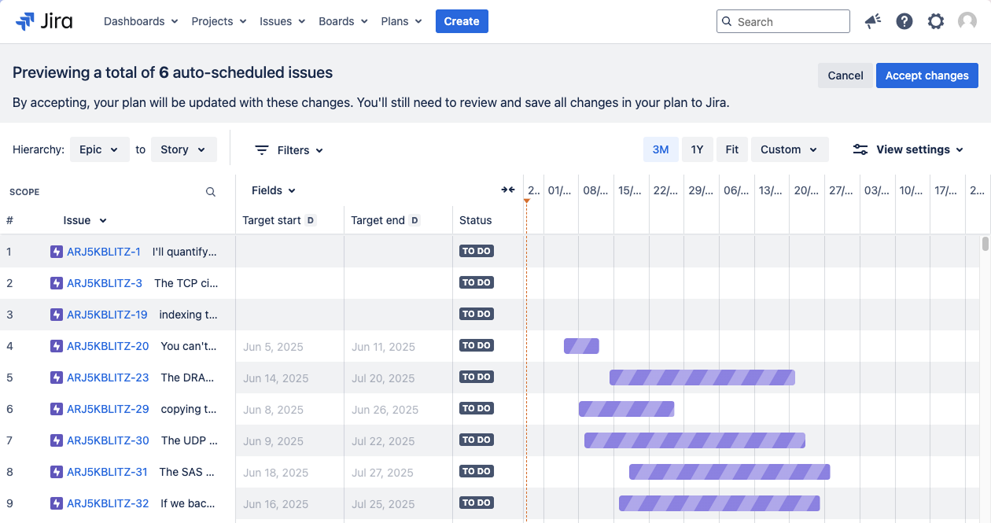Open the settings gear icon

tap(935, 21)
